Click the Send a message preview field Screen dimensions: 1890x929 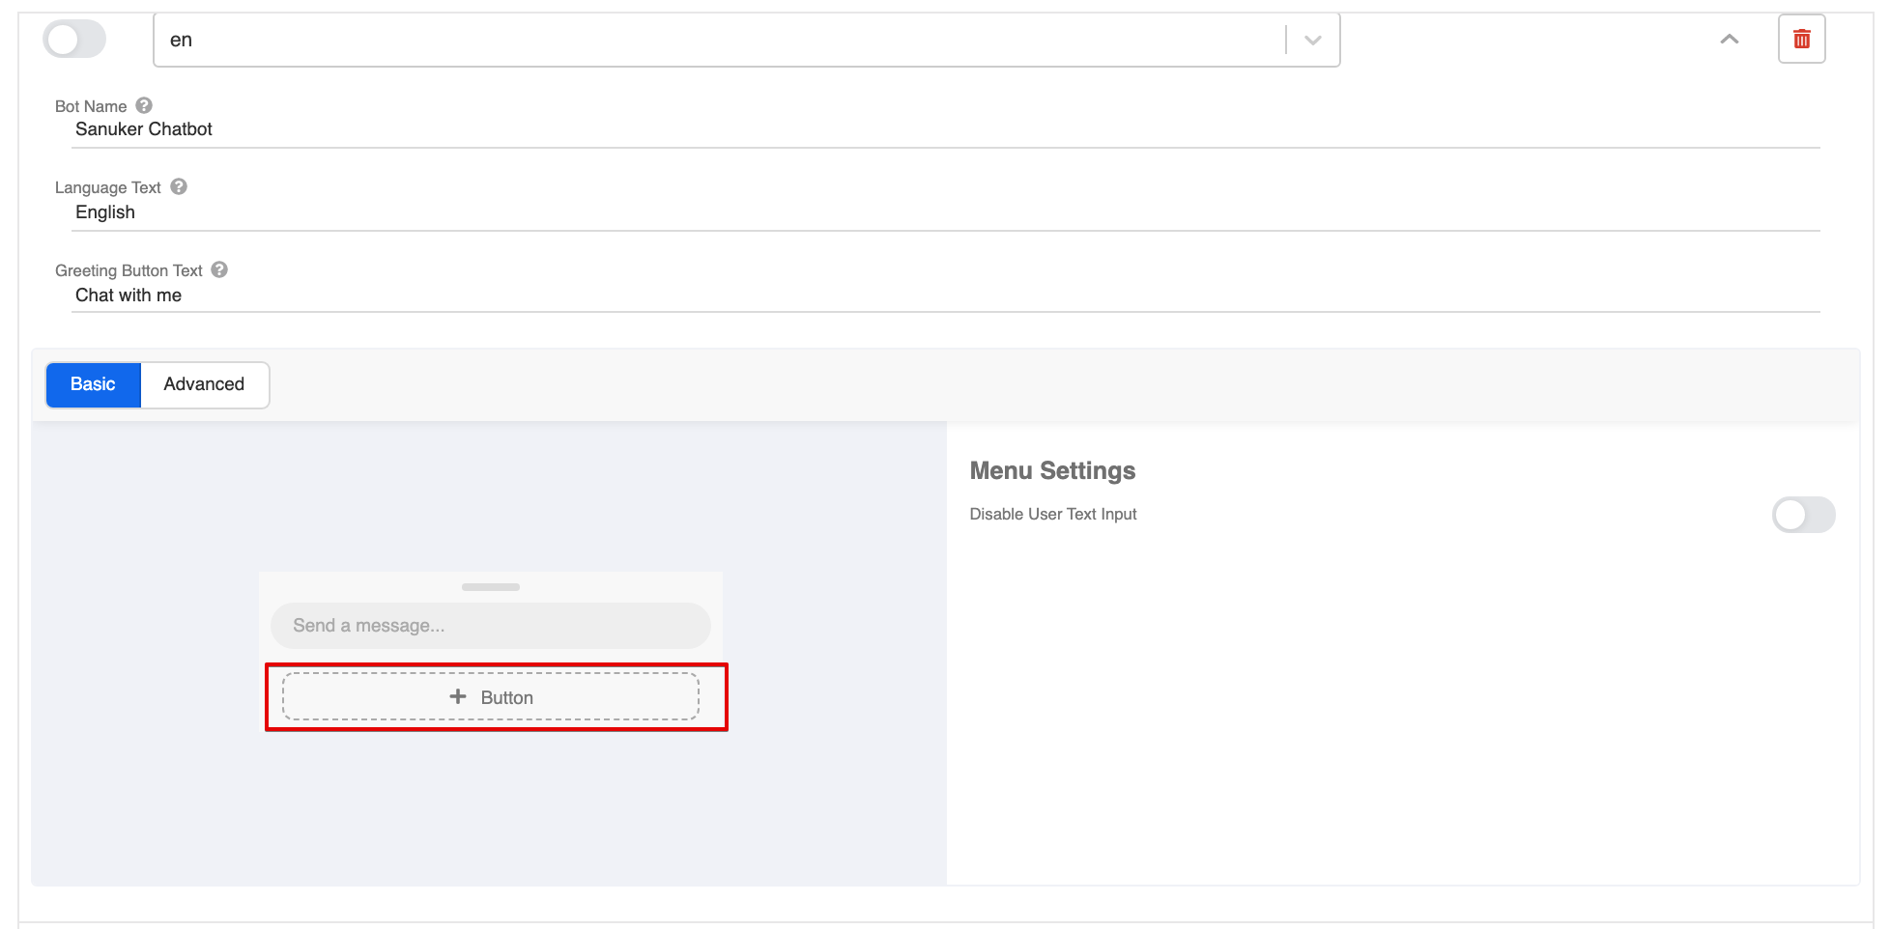click(490, 625)
